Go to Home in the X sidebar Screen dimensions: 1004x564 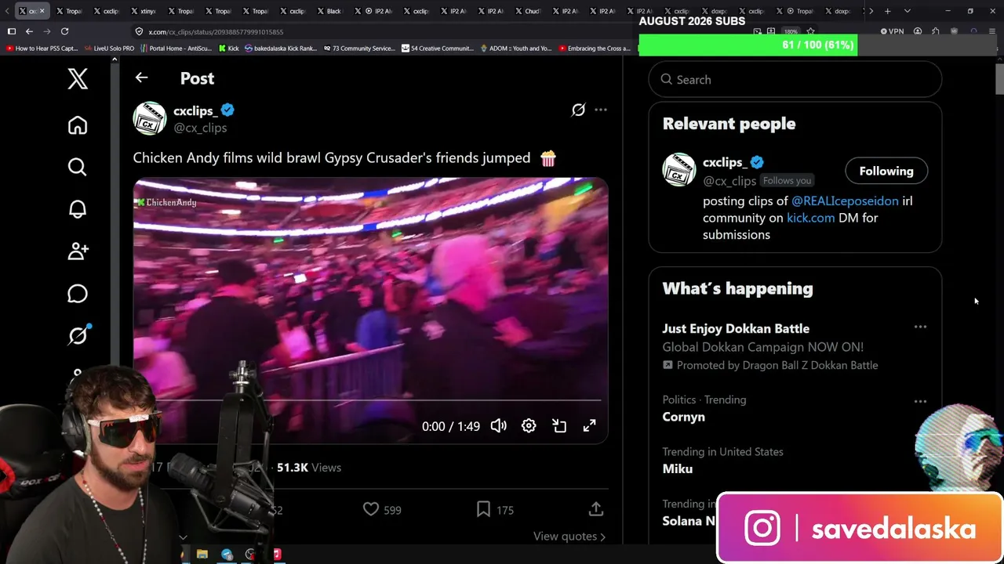pos(78,125)
